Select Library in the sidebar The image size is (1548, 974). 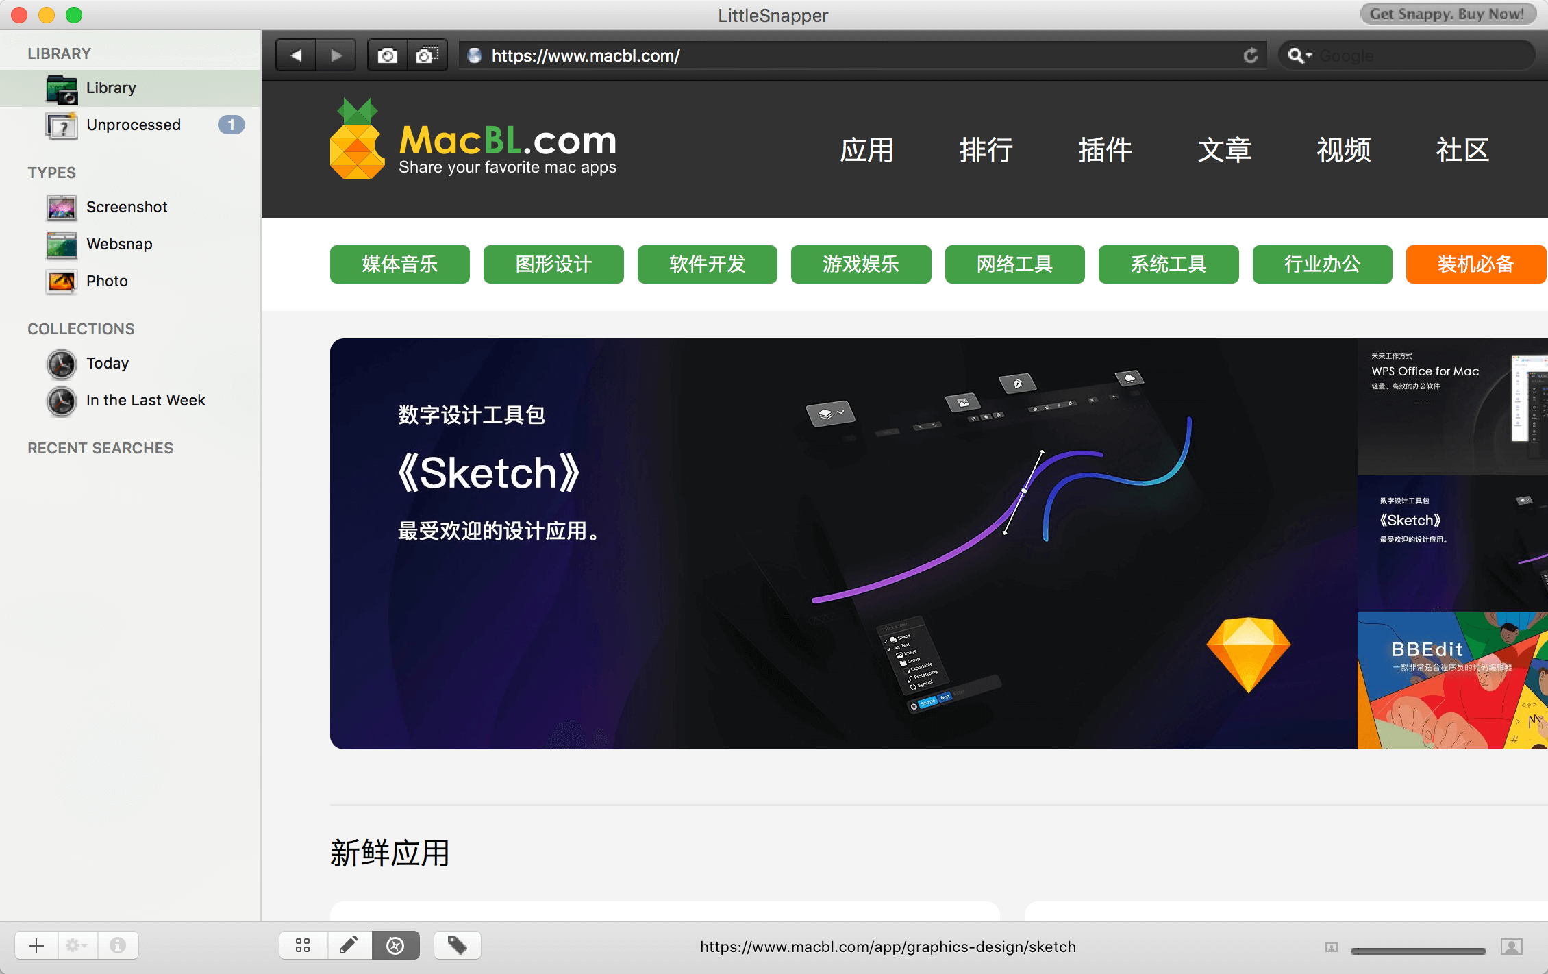(130, 88)
